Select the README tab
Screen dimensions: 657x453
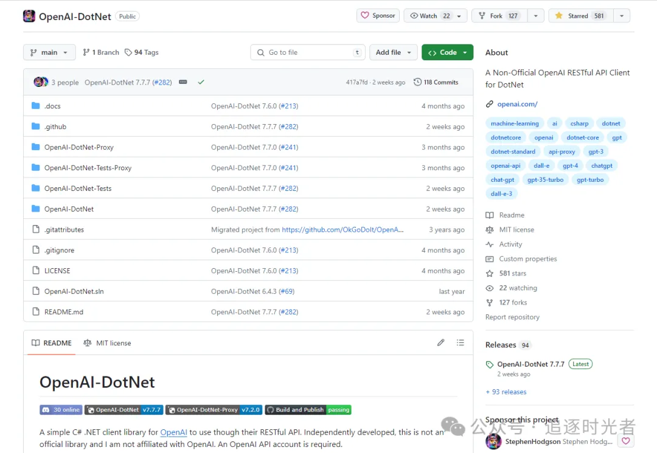[52, 343]
